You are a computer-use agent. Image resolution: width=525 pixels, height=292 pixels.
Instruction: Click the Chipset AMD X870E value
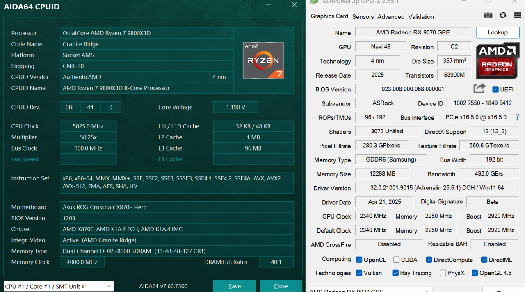tap(176, 229)
